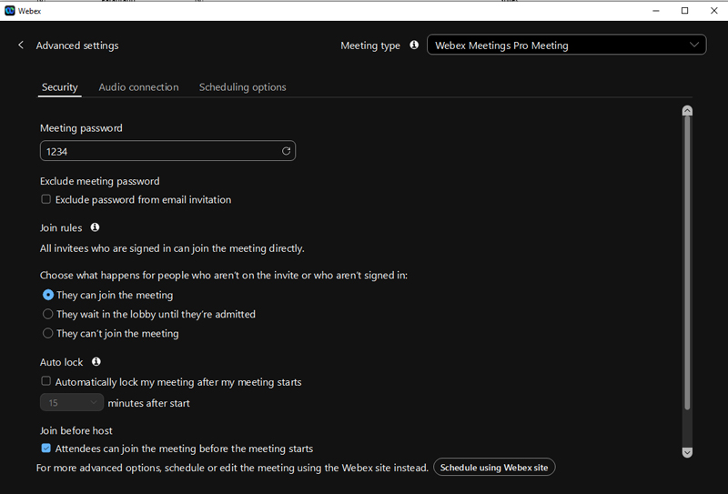
Task: Minimize the Webex window
Action: click(655, 11)
